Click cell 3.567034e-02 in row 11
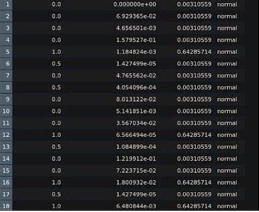Viewport: 259px width, 212px height. pos(136,123)
